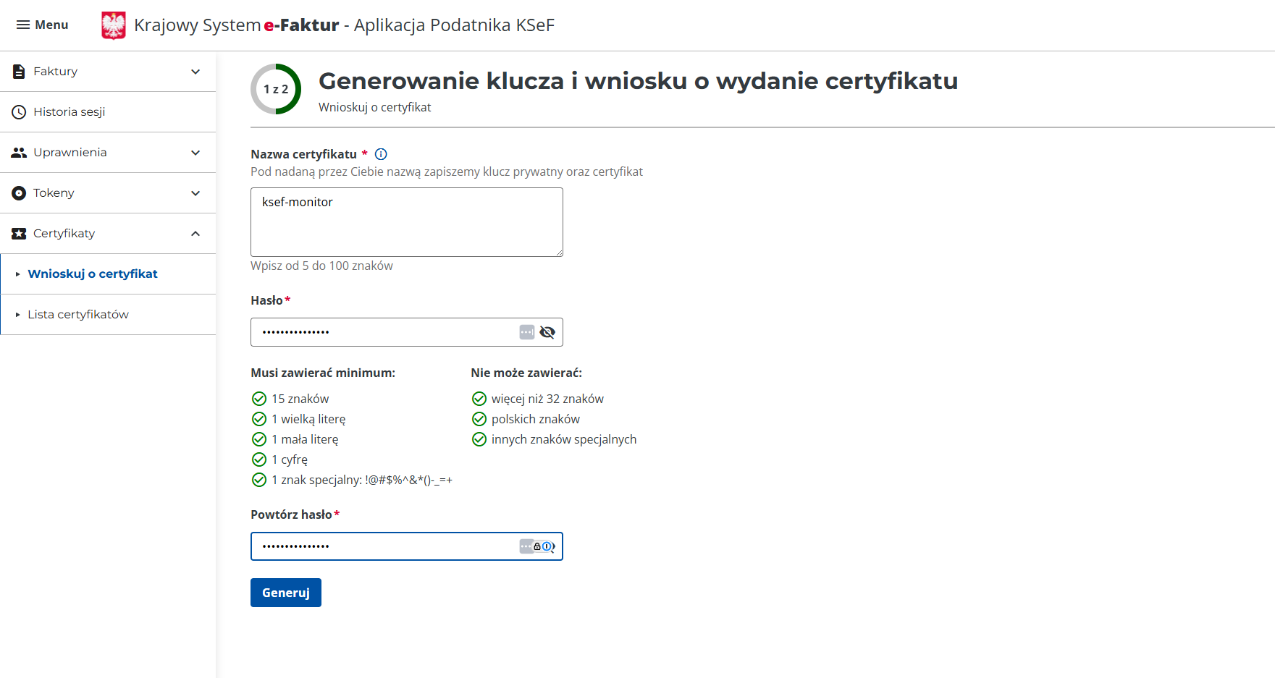1275x678 pixels.
Task: Go to Lista certyfikatów
Action: pyautogui.click(x=78, y=314)
